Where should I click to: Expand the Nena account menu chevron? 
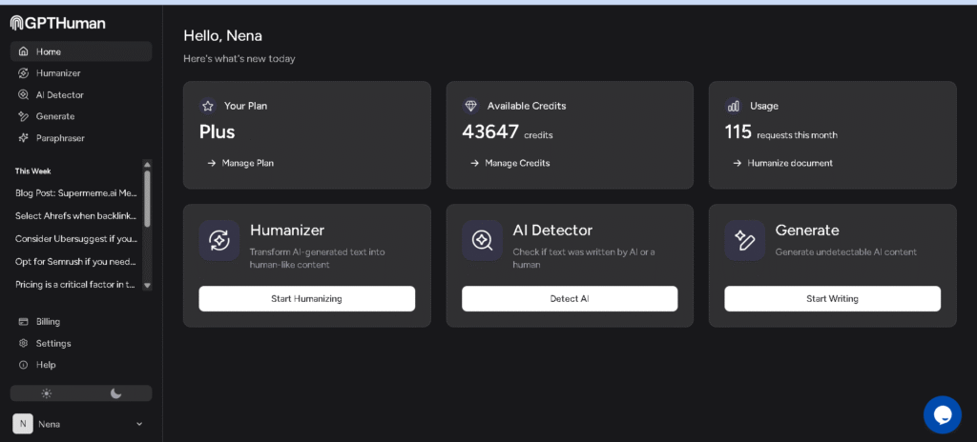point(139,424)
